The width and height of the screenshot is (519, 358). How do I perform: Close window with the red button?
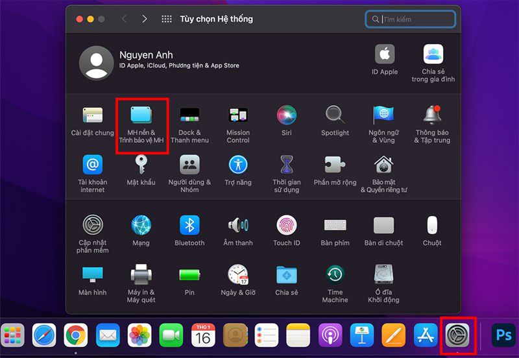79,19
